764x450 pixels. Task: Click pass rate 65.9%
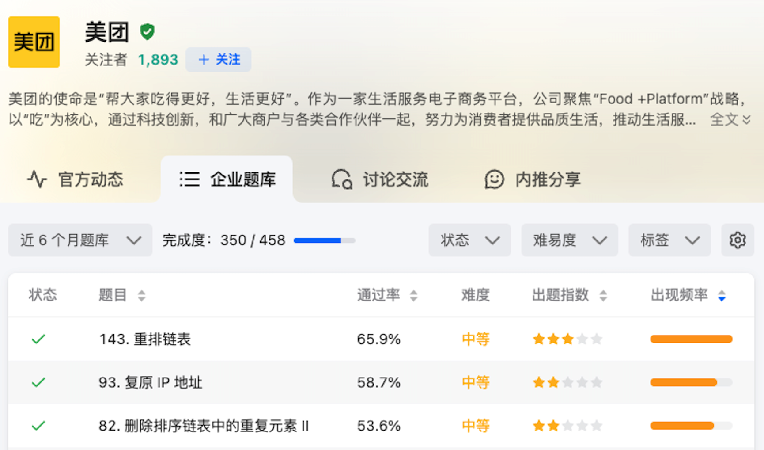(379, 339)
